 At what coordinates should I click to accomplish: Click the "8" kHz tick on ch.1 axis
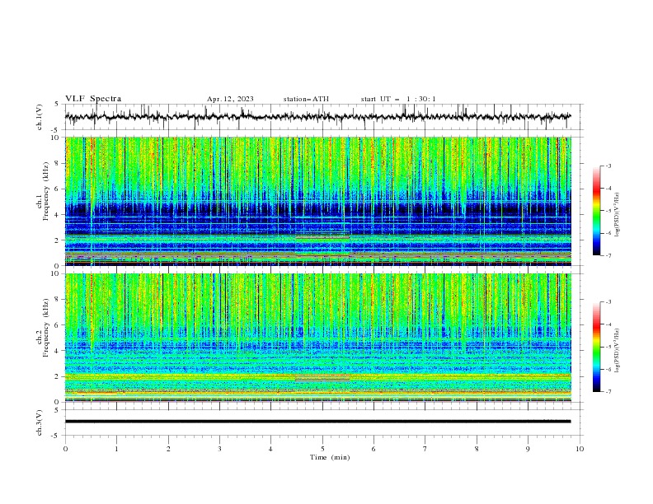[x=58, y=163]
